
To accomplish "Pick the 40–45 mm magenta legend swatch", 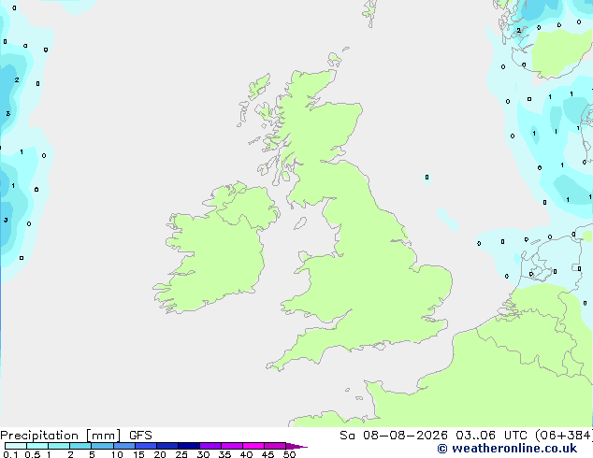I will pyautogui.click(x=253, y=446).
